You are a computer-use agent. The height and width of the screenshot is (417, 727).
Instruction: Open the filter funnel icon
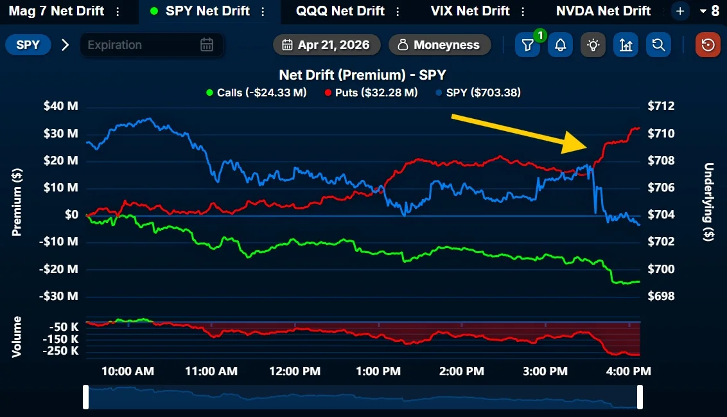tap(528, 45)
